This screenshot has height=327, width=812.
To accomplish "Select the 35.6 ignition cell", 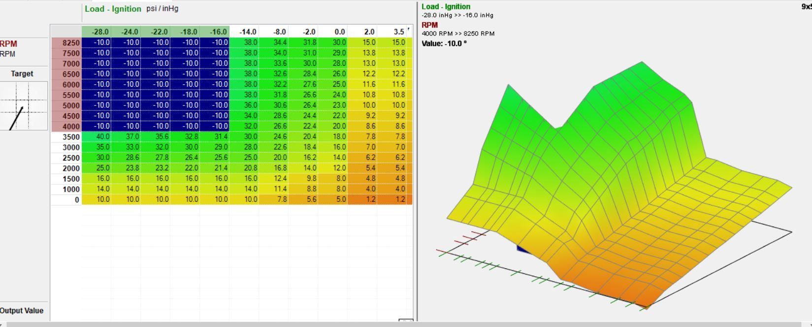I will point(156,137).
